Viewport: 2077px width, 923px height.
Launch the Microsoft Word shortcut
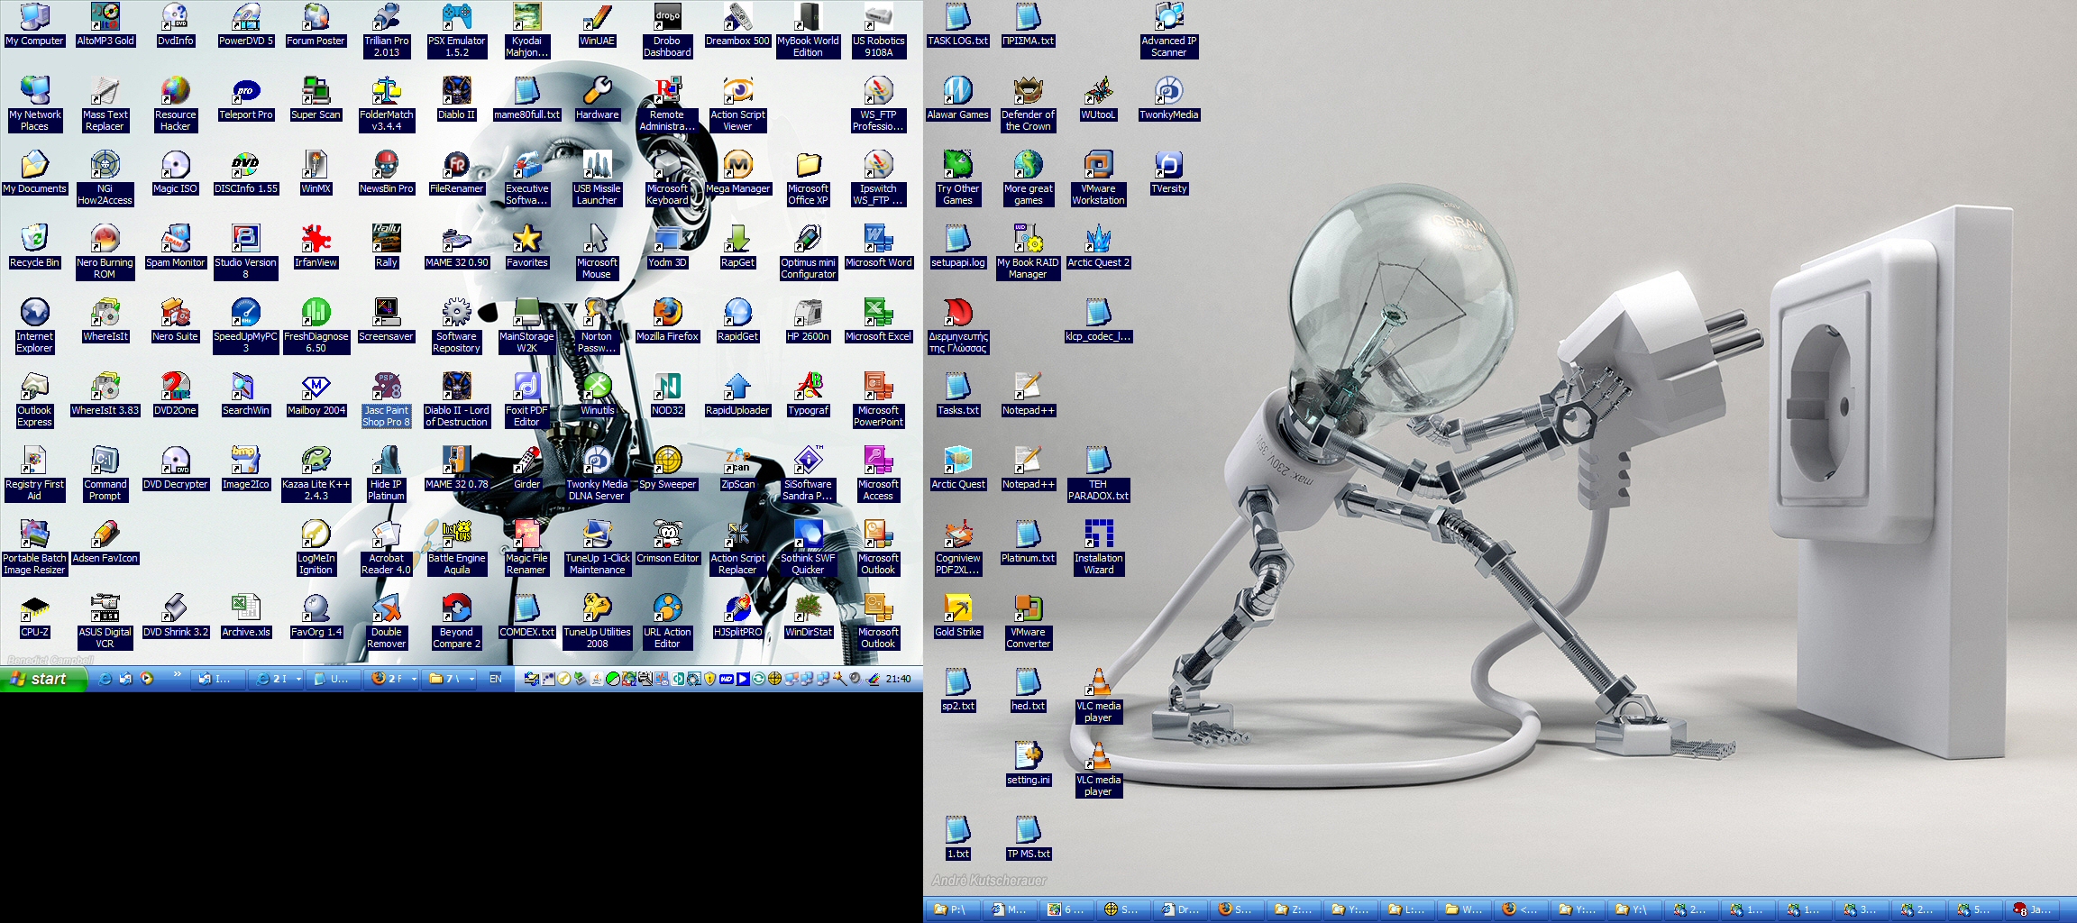point(878,247)
